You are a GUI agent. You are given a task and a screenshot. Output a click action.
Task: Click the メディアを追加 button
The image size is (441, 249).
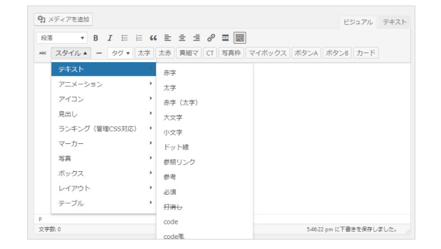pyautogui.click(x=63, y=20)
